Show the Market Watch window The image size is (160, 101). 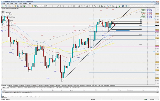(x=10, y=6)
